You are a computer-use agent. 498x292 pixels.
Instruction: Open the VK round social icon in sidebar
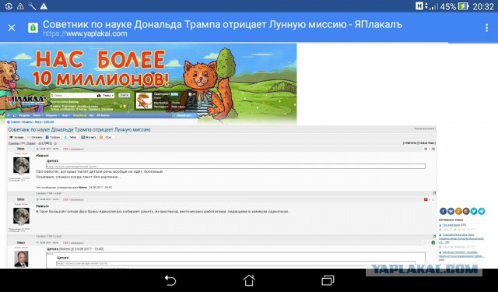click(x=451, y=211)
